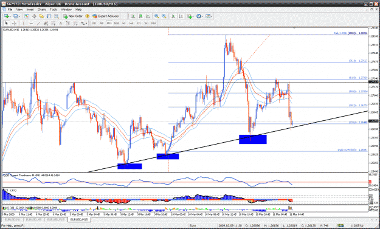Open the Help menu

tap(78, 10)
